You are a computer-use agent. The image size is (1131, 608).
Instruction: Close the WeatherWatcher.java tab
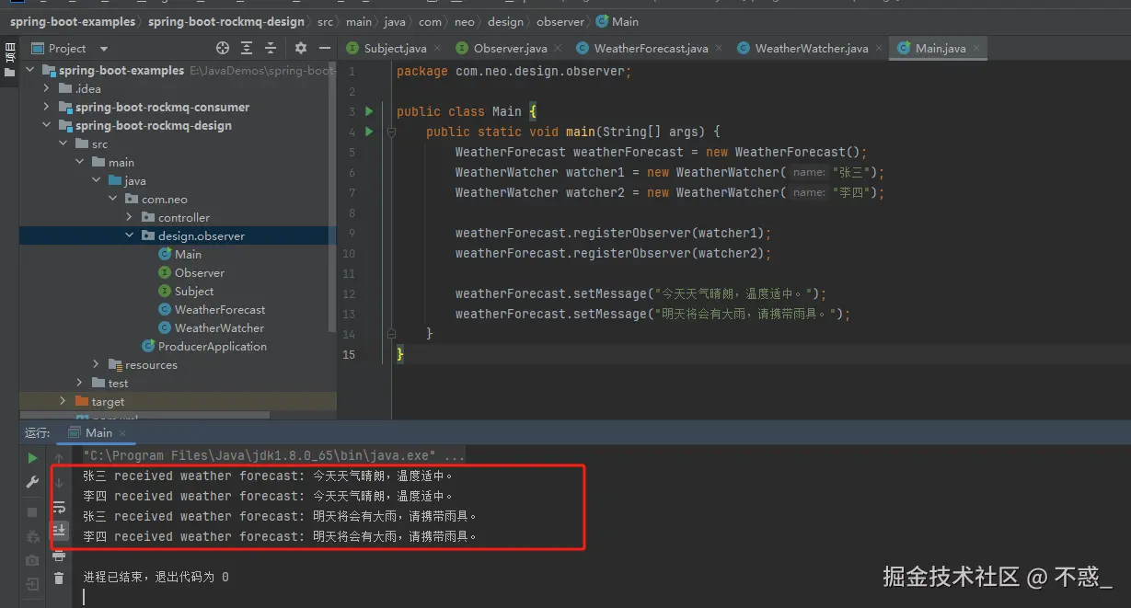point(879,49)
